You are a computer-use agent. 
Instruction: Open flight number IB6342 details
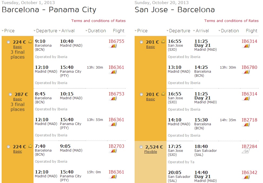coord(249,173)
